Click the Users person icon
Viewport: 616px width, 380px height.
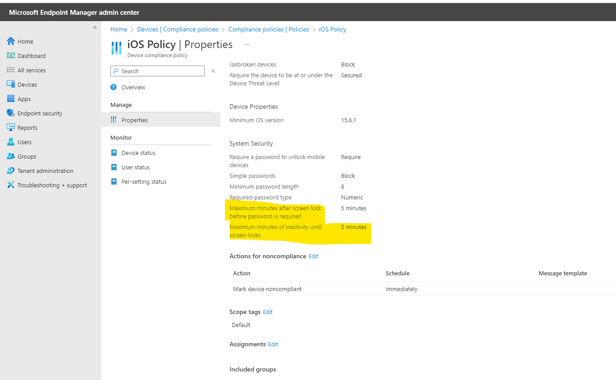pyautogui.click(x=11, y=142)
